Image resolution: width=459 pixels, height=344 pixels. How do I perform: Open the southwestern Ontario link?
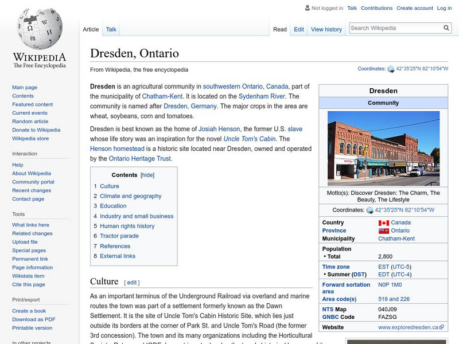point(232,87)
